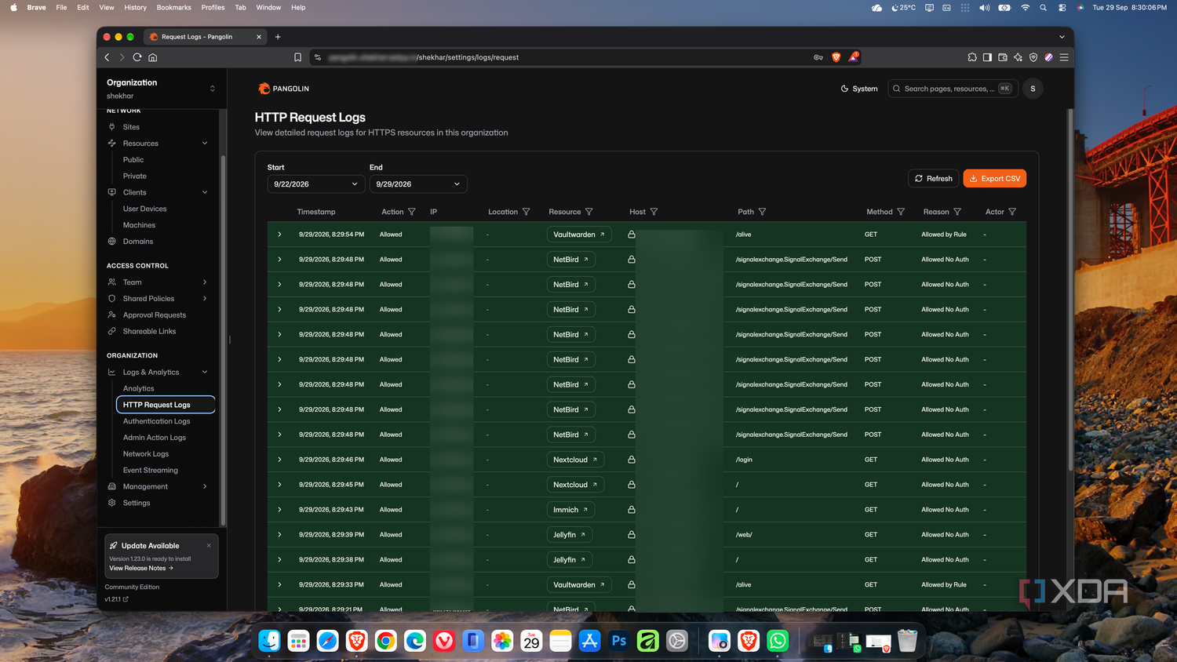This screenshot has width=1177, height=662.
Task: Select the Request Logs - Pangolin tab
Action: tap(205, 37)
